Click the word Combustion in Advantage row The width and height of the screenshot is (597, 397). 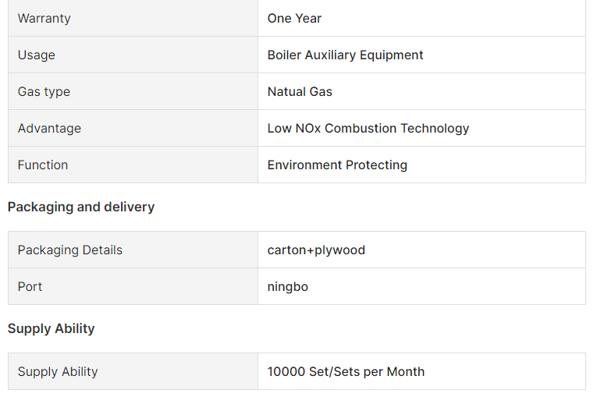(361, 128)
